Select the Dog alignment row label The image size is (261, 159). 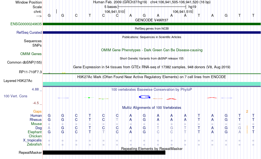[39, 128]
